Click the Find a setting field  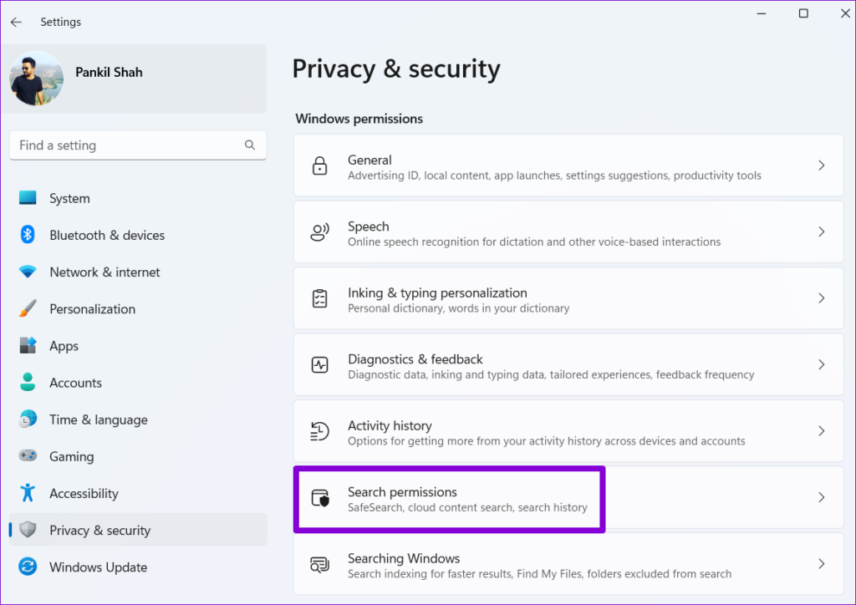coord(125,145)
